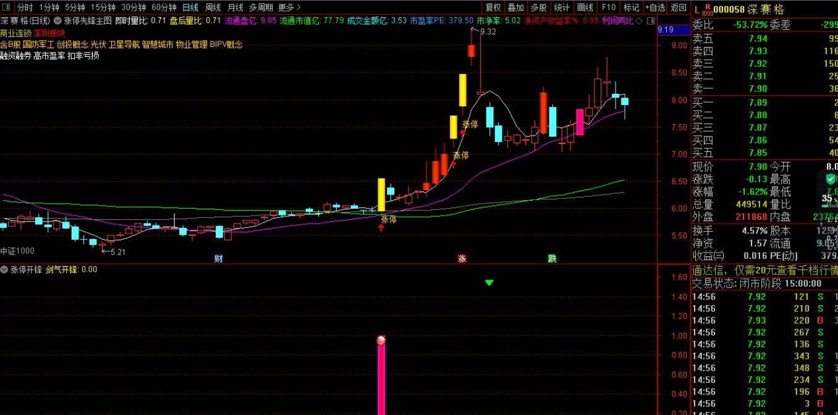Viewport: 838px width, 415px height.
Task: Open the 商业连锁 sector tag
Action: (15, 33)
